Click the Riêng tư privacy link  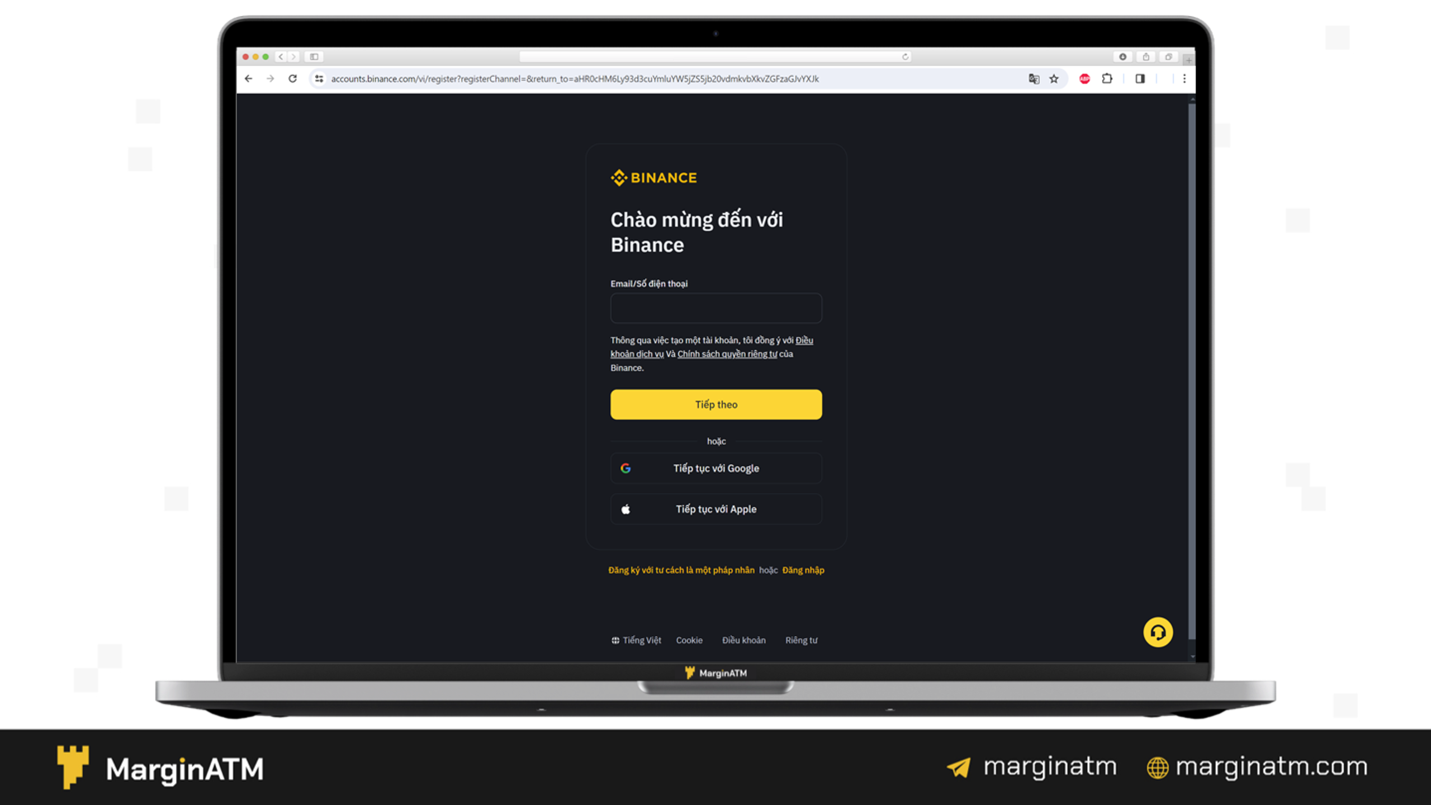point(801,640)
